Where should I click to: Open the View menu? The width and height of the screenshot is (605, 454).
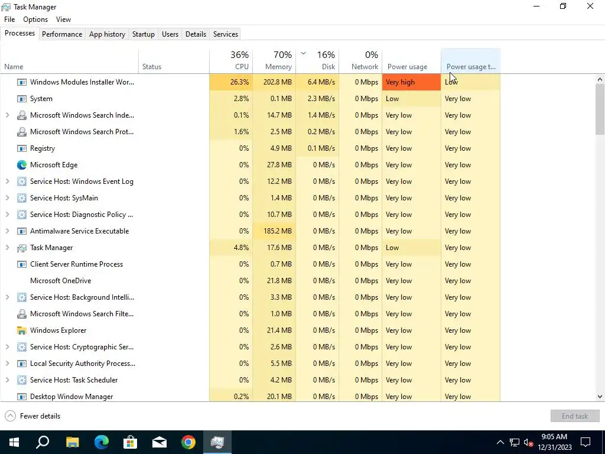63,20
